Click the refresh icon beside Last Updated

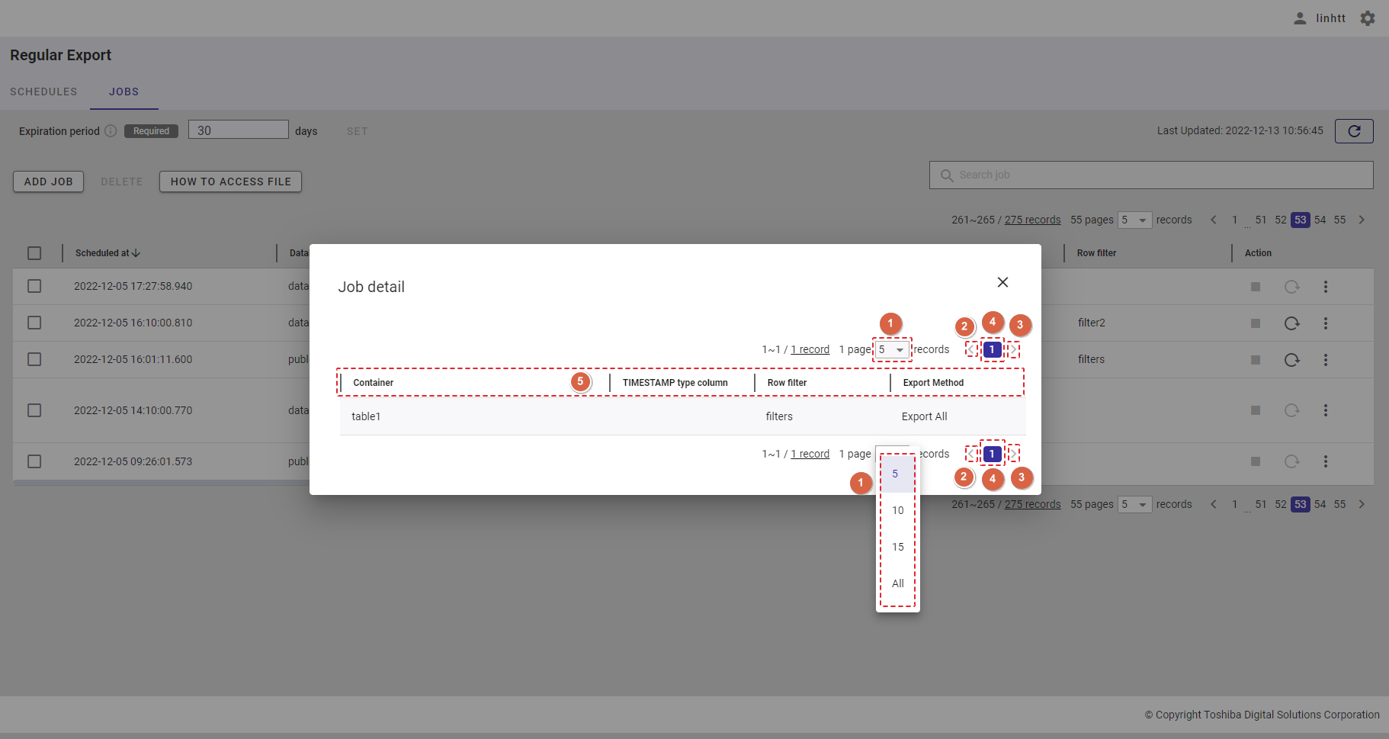1353,131
